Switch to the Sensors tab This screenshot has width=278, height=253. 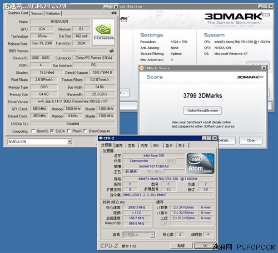pos(37,13)
